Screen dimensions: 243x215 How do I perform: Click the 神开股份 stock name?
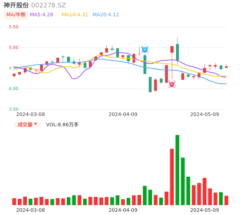tap(16, 5)
